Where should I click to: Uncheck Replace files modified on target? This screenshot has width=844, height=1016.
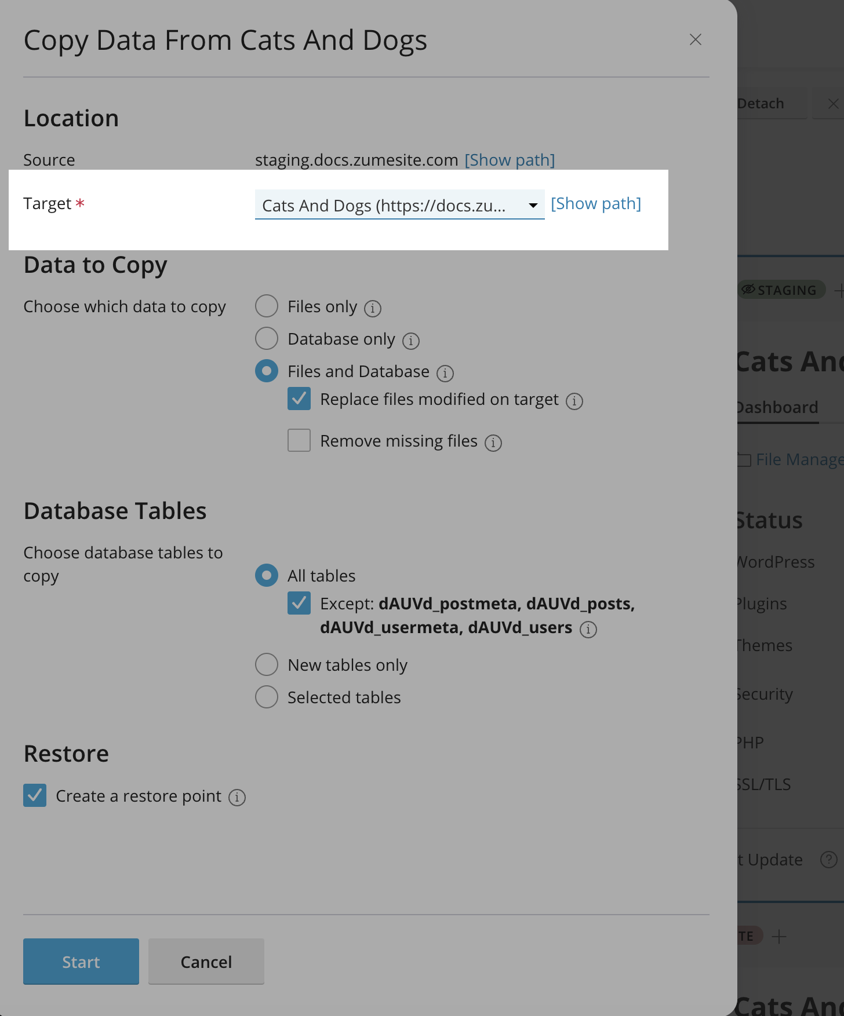[x=299, y=399]
